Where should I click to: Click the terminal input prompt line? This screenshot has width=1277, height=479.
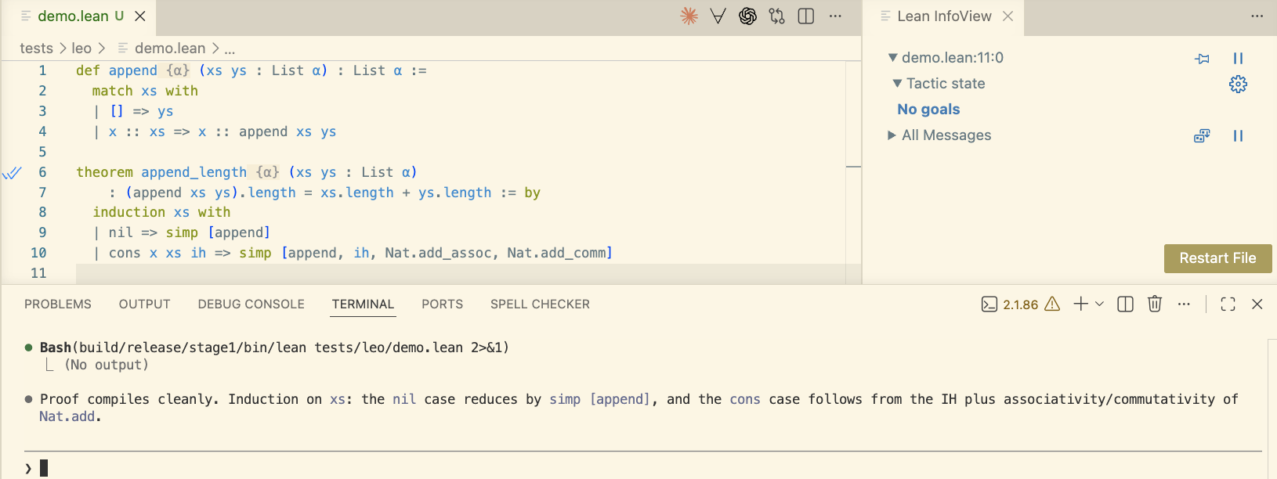pyautogui.click(x=313, y=468)
